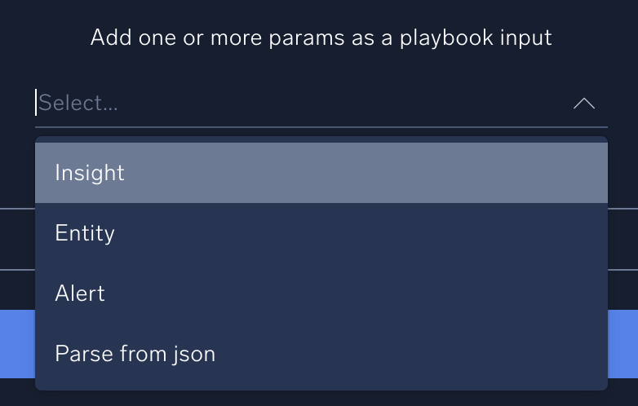638x406 pixels.
Task: Use Parse from json as playbook input
Action: tap(135, 354)
